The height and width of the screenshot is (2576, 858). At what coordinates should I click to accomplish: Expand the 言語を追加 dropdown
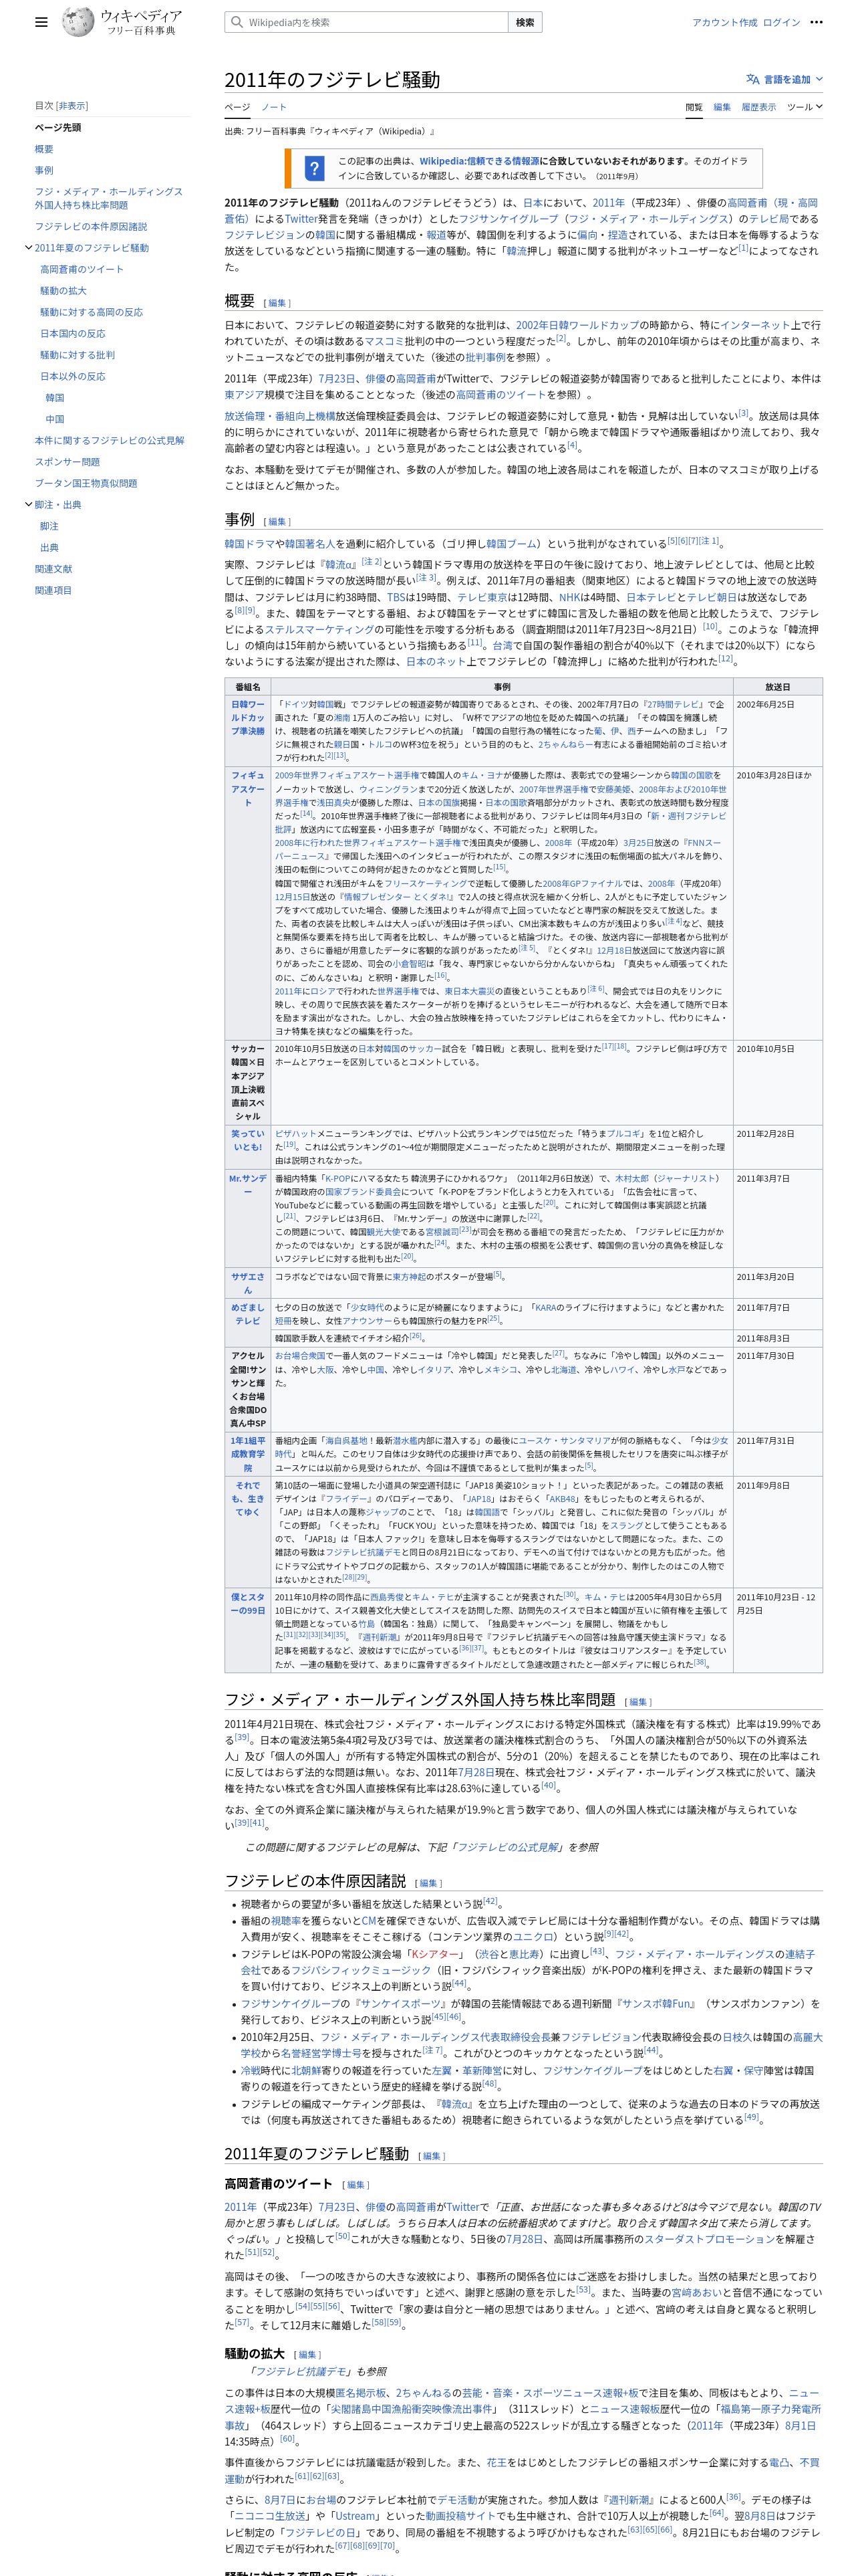pos(785,79)
